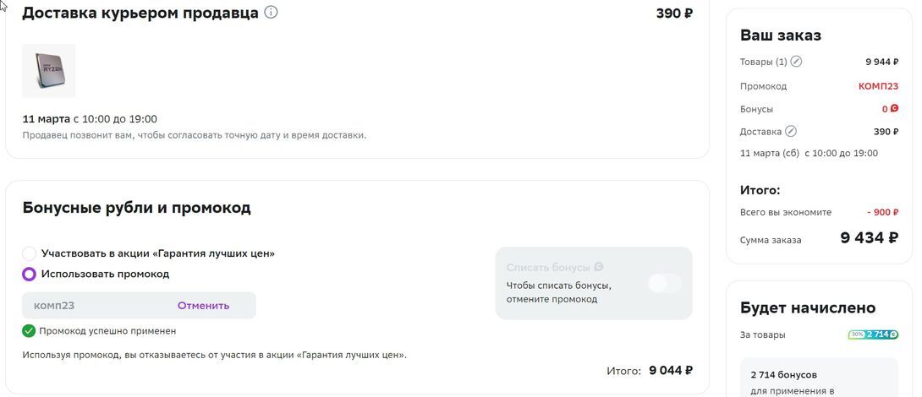922x397 pixels.
Task: Click the info icon beside courier delivery heading
Action: [x=271, y=13]
